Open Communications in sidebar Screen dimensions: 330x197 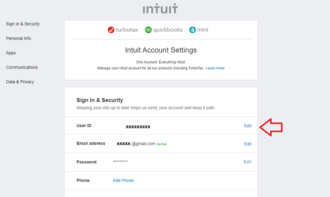click(22, 67)
